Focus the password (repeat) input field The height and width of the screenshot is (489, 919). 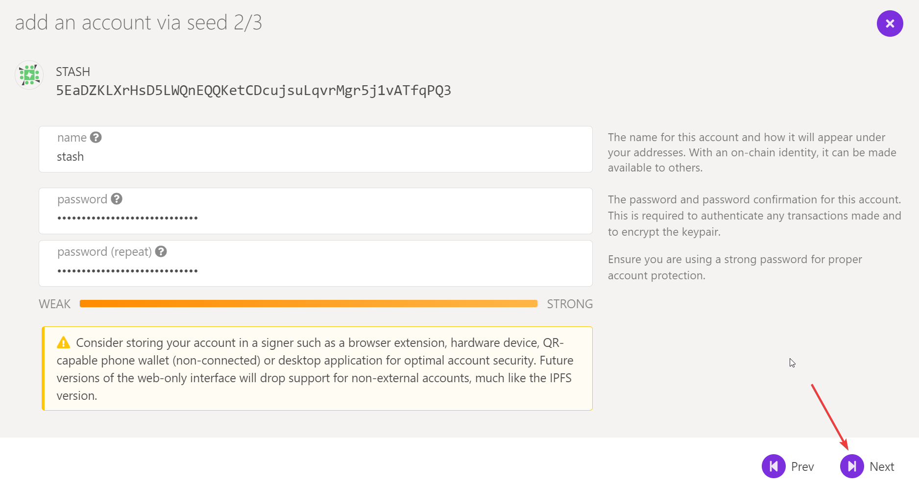(x=315, y=264)
